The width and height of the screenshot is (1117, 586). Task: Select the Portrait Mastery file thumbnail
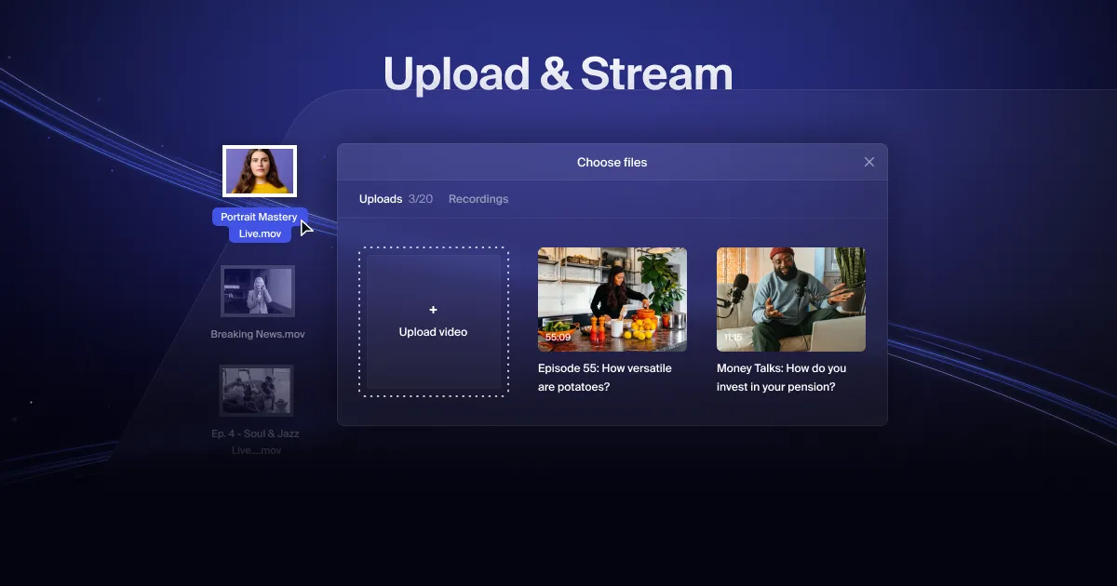click(260, 172)
